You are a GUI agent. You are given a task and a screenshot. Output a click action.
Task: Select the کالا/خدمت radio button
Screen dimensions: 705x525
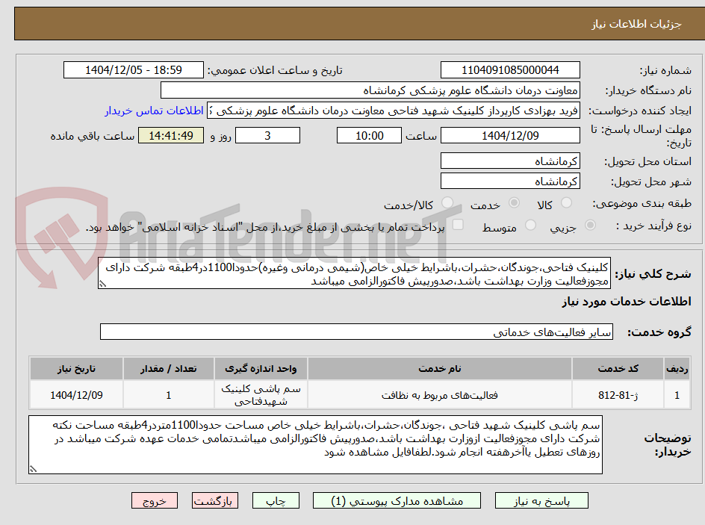(447, 203)
